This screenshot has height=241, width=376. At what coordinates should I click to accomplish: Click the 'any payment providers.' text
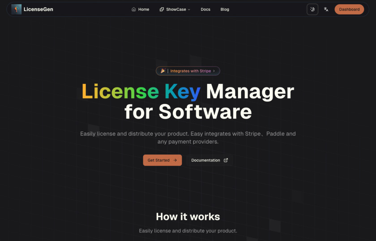point(188,141)
